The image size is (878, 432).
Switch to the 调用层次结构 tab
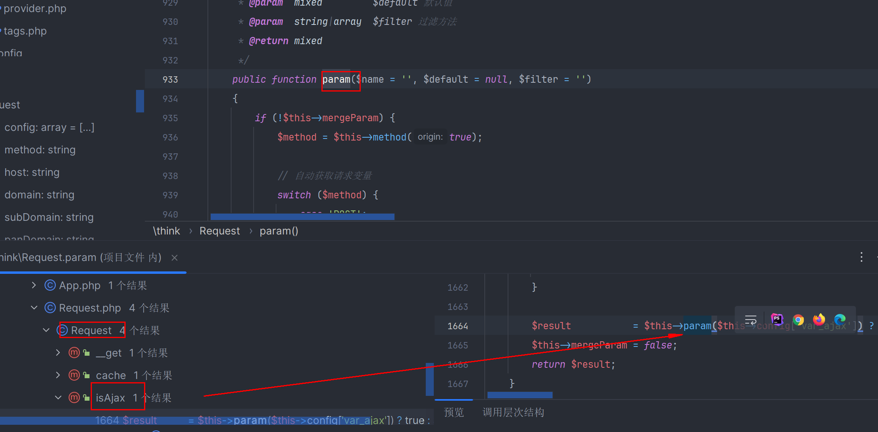point(513,412)
